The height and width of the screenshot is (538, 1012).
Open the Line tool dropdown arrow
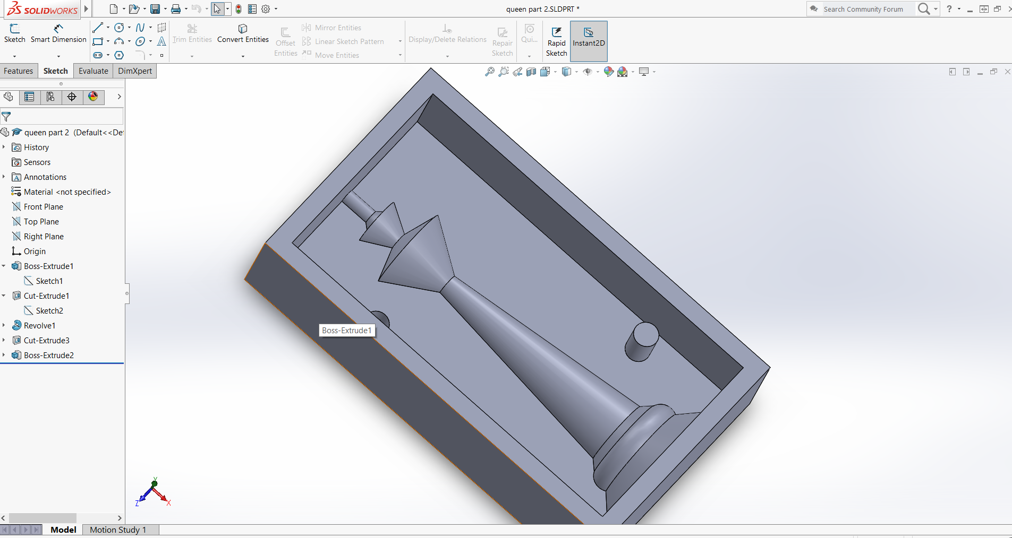click(x=108, y=28)
